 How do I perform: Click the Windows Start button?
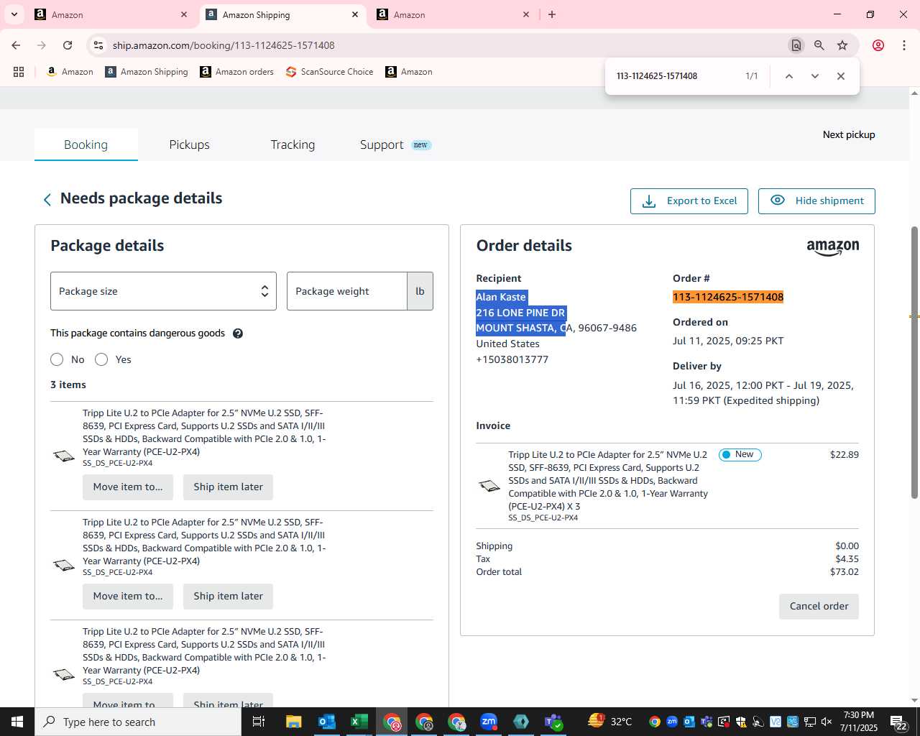click(17, 722)
